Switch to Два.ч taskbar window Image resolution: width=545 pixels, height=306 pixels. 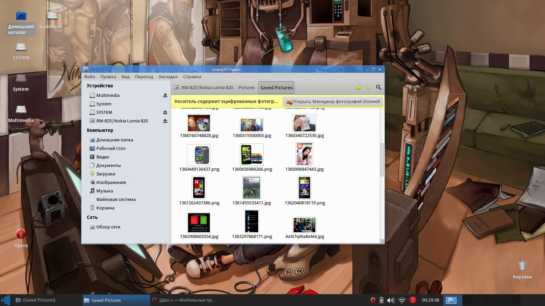click(184, 300)
